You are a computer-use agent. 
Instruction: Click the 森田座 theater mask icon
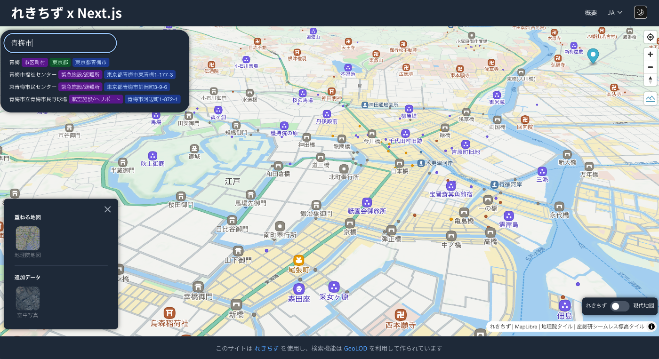(x=298, y=288)
